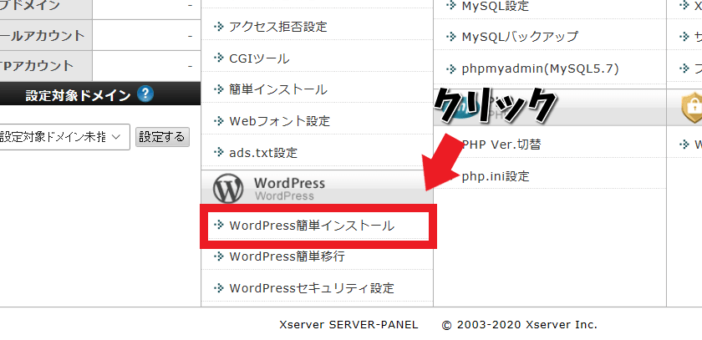
Task: Click the arrow bullet before WordPress簡単移行
Action: (218, 256)
